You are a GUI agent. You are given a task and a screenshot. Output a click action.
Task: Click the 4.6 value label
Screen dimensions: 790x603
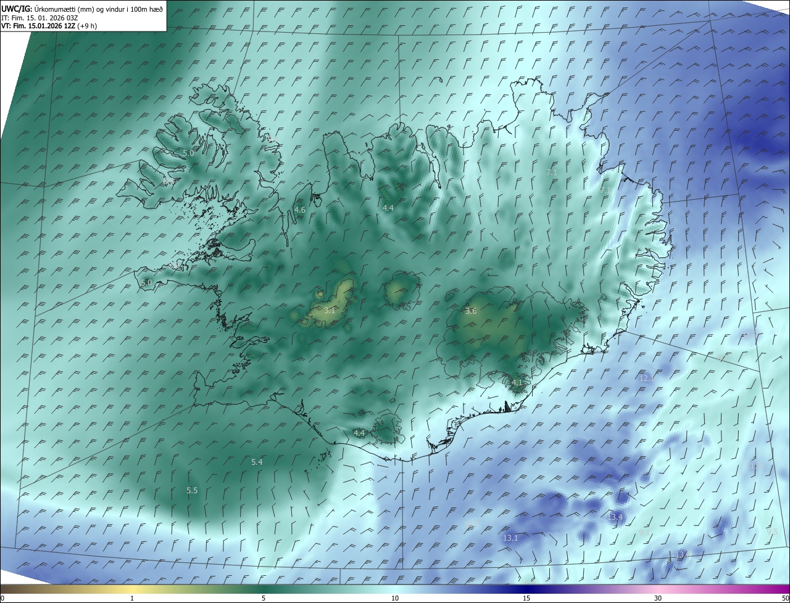(x=300, y=210)
